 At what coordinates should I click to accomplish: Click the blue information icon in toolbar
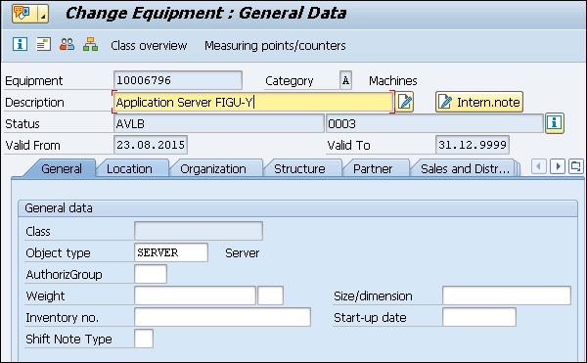(20, 44)
